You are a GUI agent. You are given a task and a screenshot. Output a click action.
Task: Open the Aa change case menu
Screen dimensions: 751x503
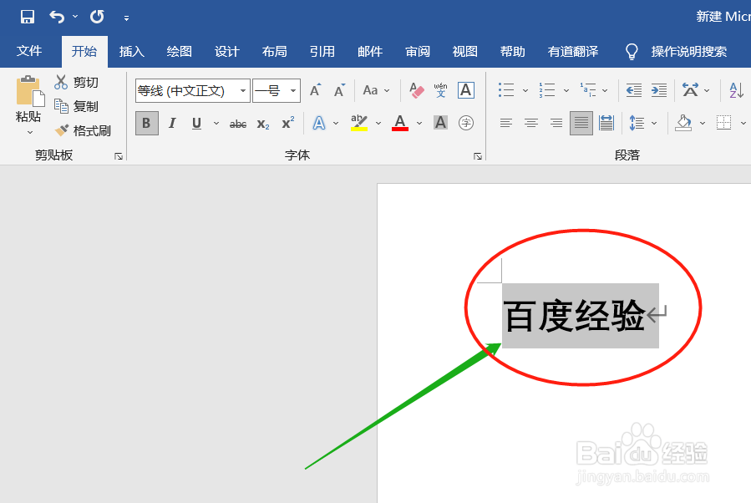coord(376,90)
